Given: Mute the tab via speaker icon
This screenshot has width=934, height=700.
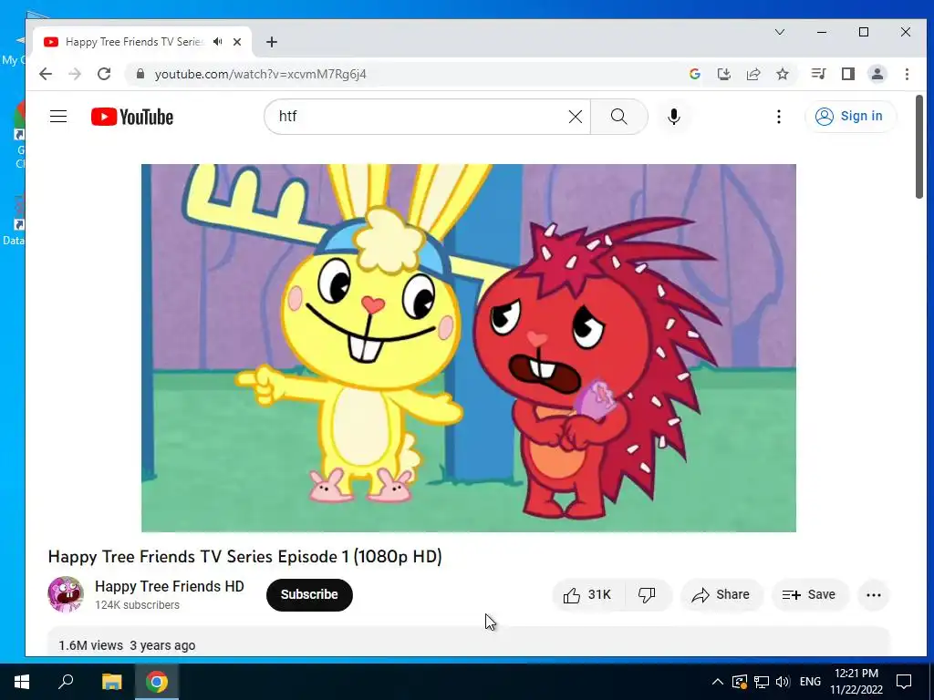Looking at the screenshot, I should coord(217,42).
